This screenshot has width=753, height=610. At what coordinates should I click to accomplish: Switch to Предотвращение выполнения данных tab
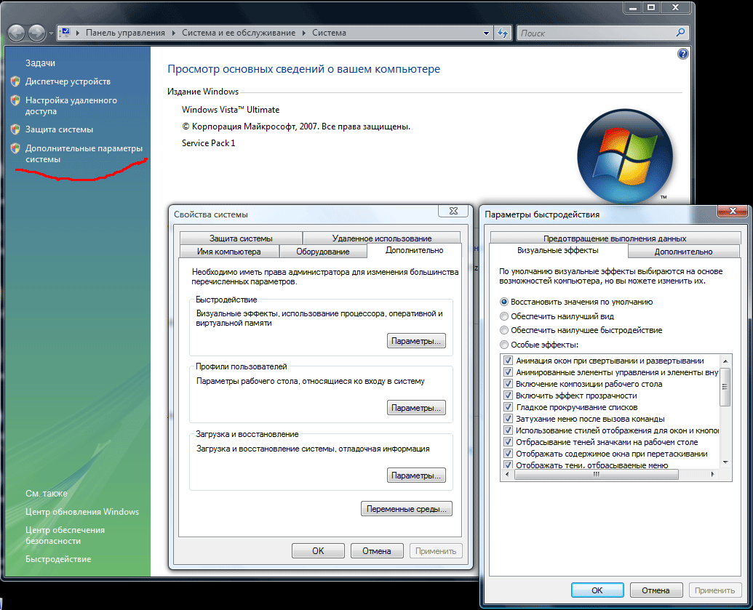pyautogui.click(x=615, y=238)
